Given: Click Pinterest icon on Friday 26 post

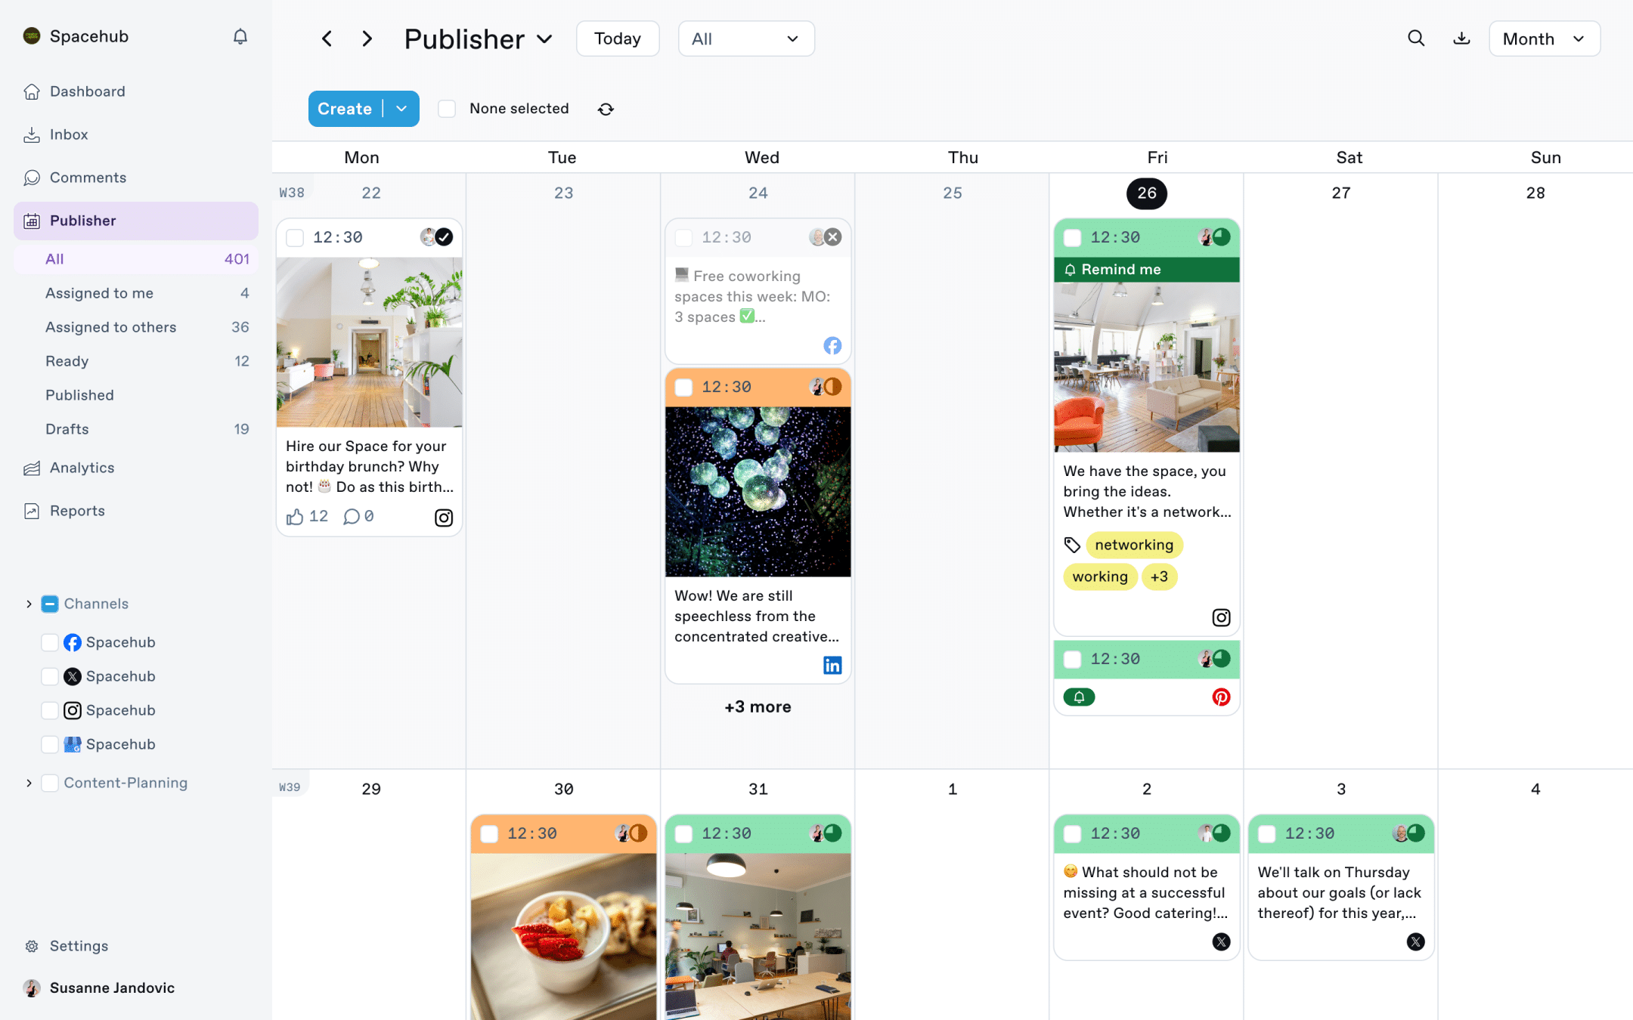Looking at the screenshot, I should coord(1221,697).
